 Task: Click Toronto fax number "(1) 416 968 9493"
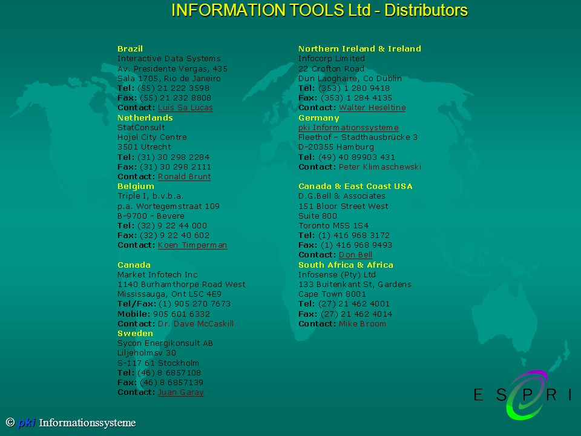click(356, 245)
